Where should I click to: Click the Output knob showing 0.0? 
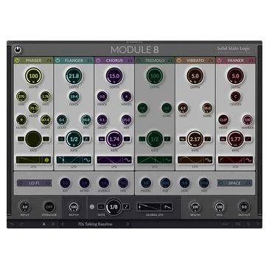244,207
